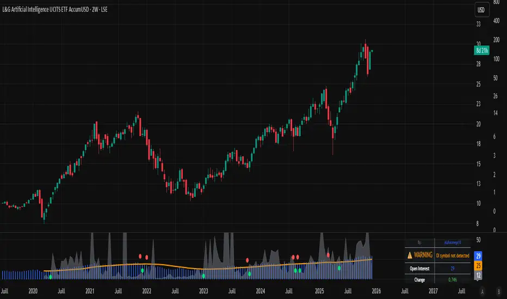The image size is (507, 299).
Task: Open the USD currency selector
Action: 481,10
